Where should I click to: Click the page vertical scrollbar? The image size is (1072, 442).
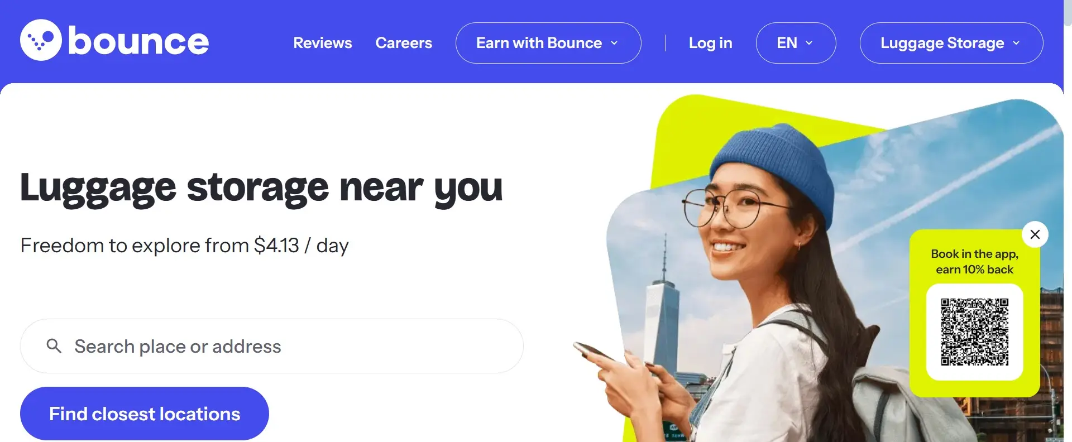(1068, 221)
